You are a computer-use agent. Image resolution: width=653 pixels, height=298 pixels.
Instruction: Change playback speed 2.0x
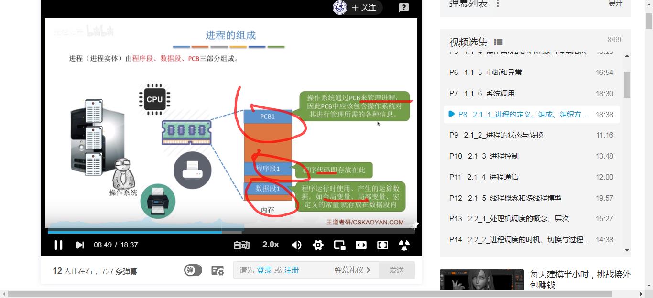pos(271,245)
